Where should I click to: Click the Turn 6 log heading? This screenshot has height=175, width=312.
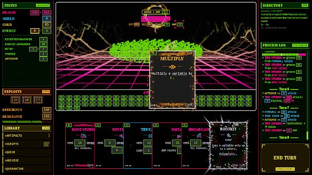[x=284, y=89]
